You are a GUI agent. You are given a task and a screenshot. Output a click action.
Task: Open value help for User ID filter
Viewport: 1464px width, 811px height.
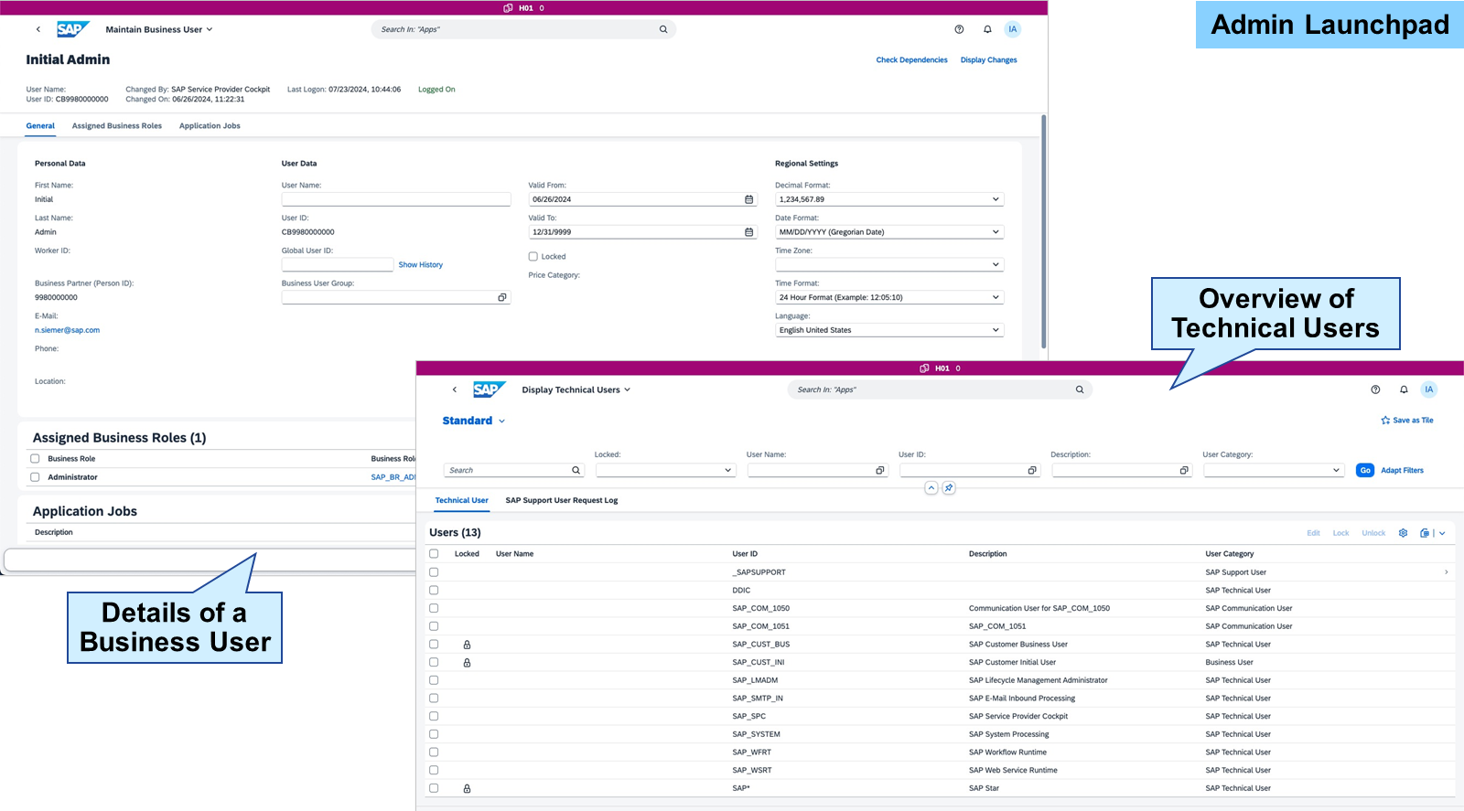[1032, 471]
